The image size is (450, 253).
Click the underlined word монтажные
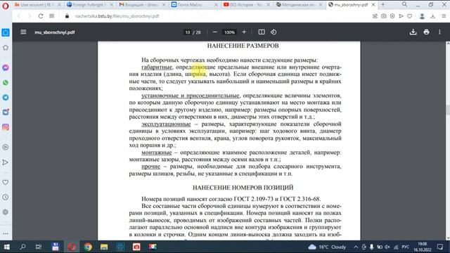[156, 153]
